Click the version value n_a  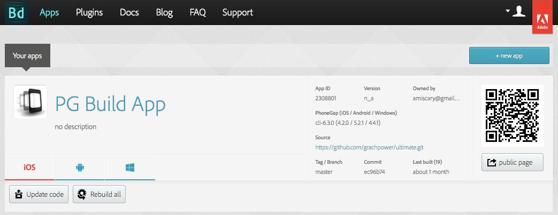point(370,98)
